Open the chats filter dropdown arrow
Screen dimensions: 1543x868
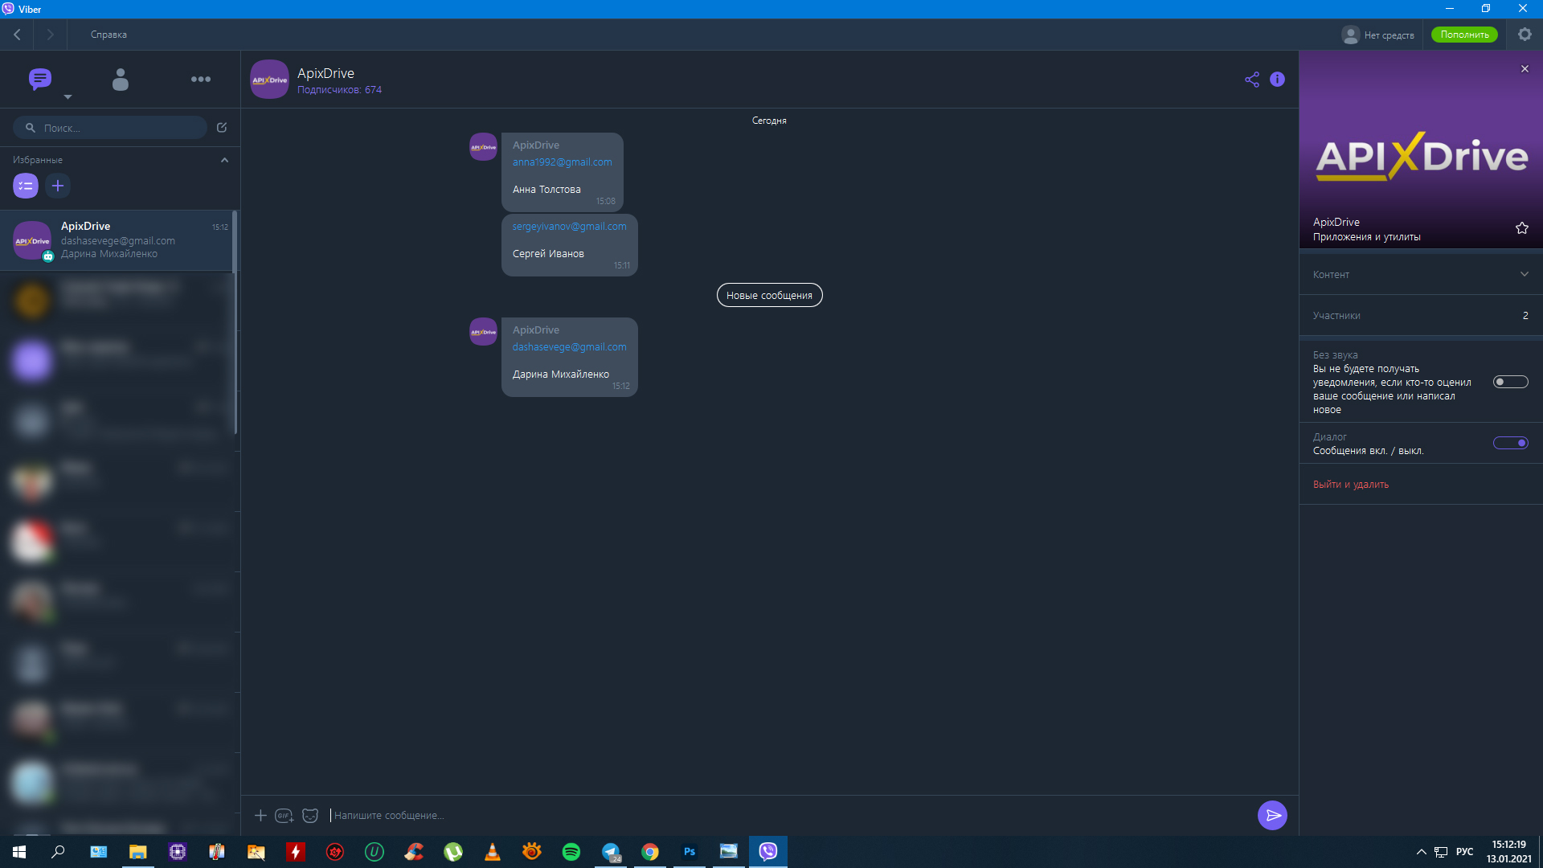point(68,96)
